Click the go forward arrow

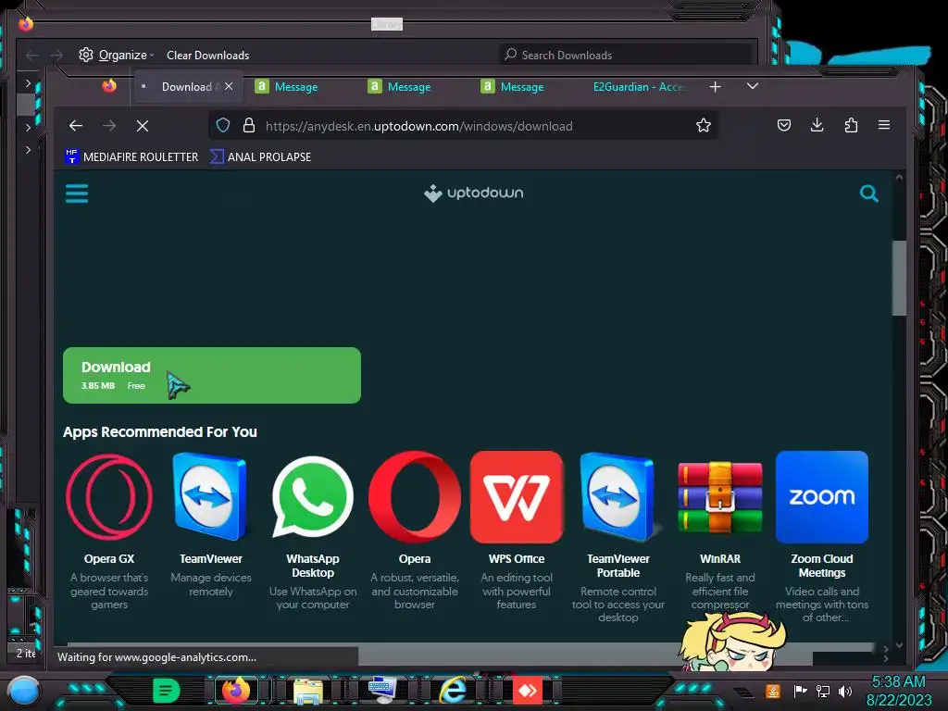pos(109,126)
